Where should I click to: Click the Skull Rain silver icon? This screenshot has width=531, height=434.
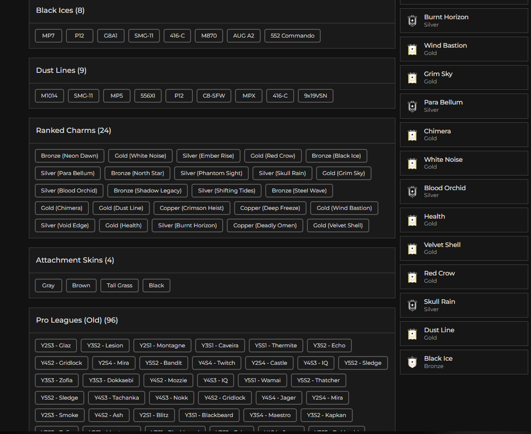pyautogui.click(x=412, y=306)
